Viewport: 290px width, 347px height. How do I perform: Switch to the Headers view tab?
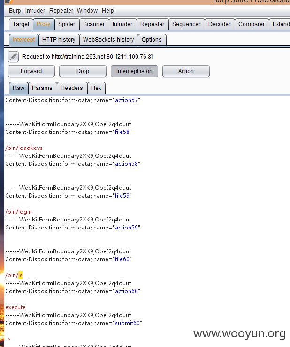72,88
